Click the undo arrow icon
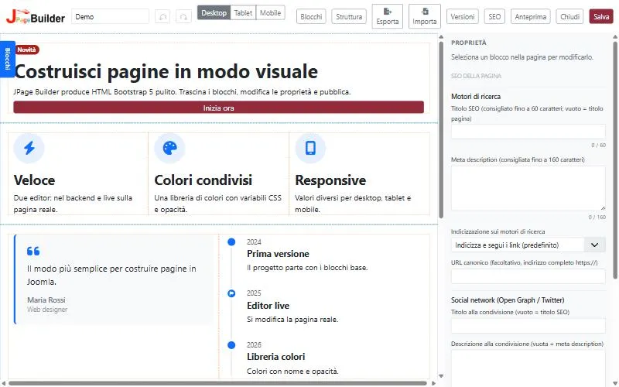619x387 pixels. pos(162,17)
